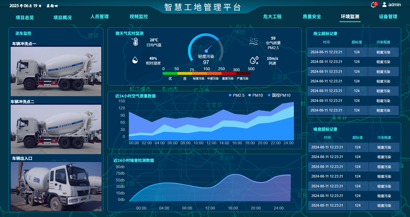Open the 车辆冲洗点一 camera thumbnail

tap(56, 71)
